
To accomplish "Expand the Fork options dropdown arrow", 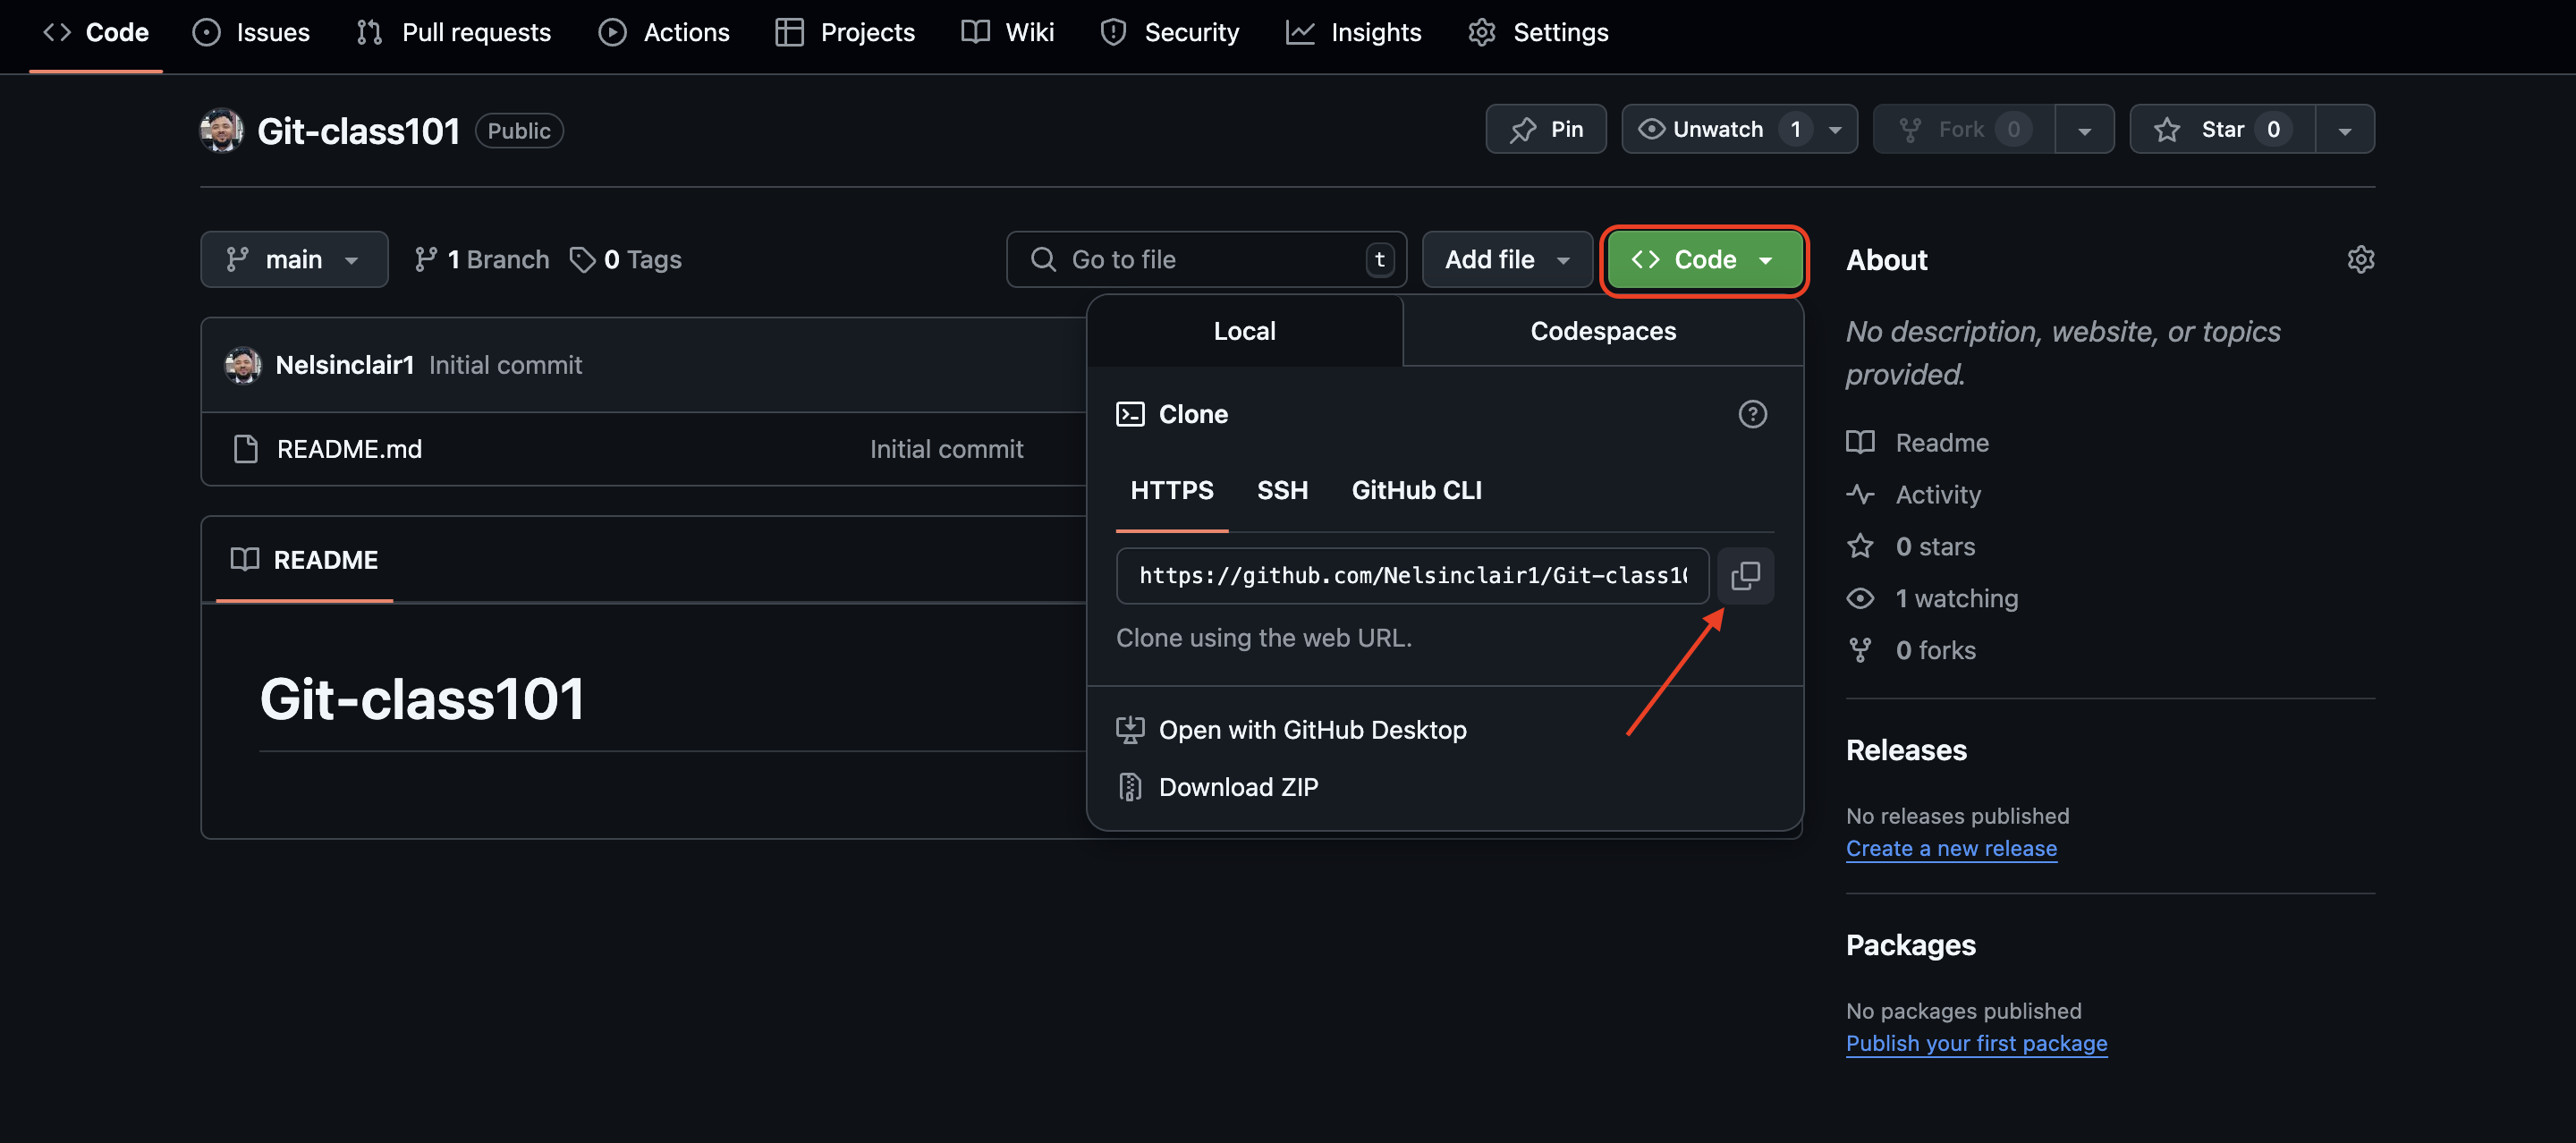I will coord(2085,130).
